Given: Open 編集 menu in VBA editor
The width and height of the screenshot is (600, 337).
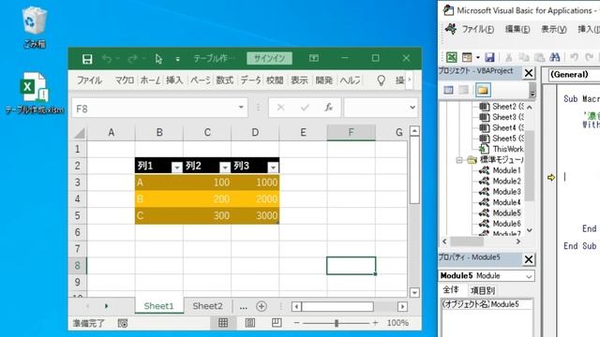Looking at the screenshot, I should (x=517, y=29).
